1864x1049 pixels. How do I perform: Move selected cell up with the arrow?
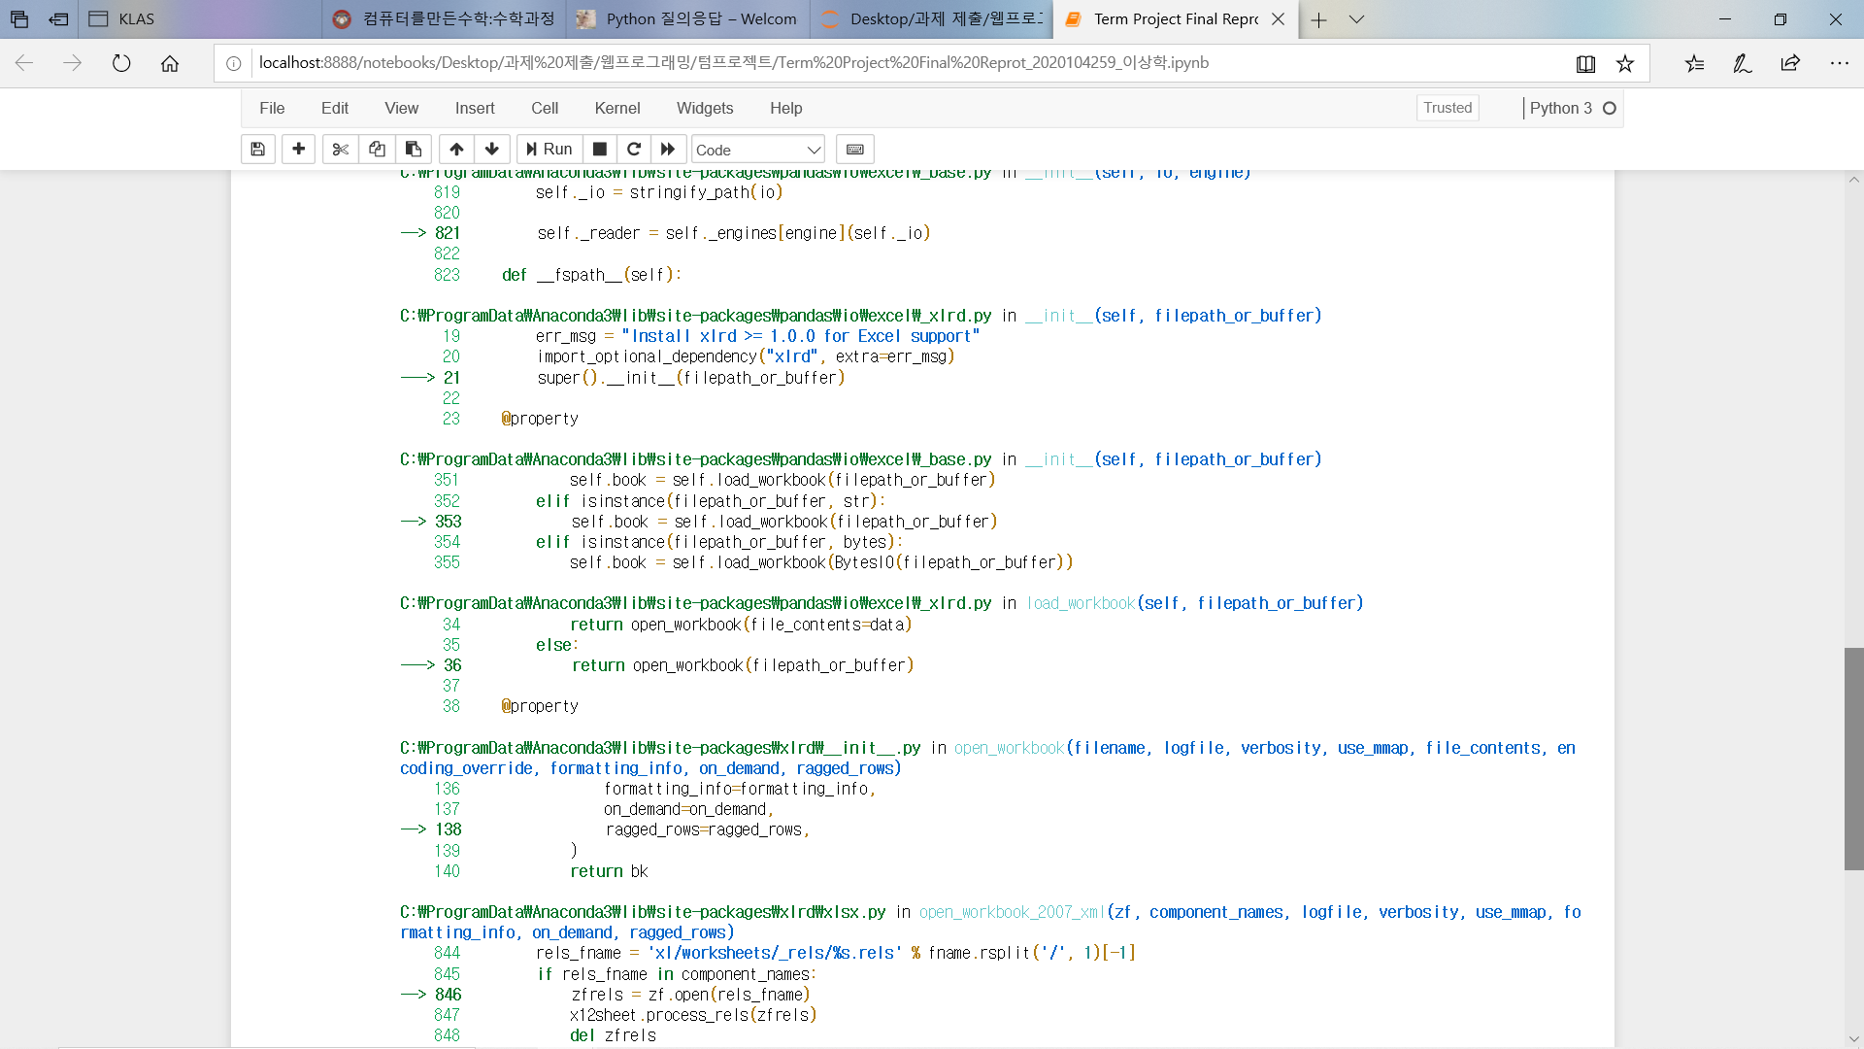pyautogui.click(x=456, y=150)
